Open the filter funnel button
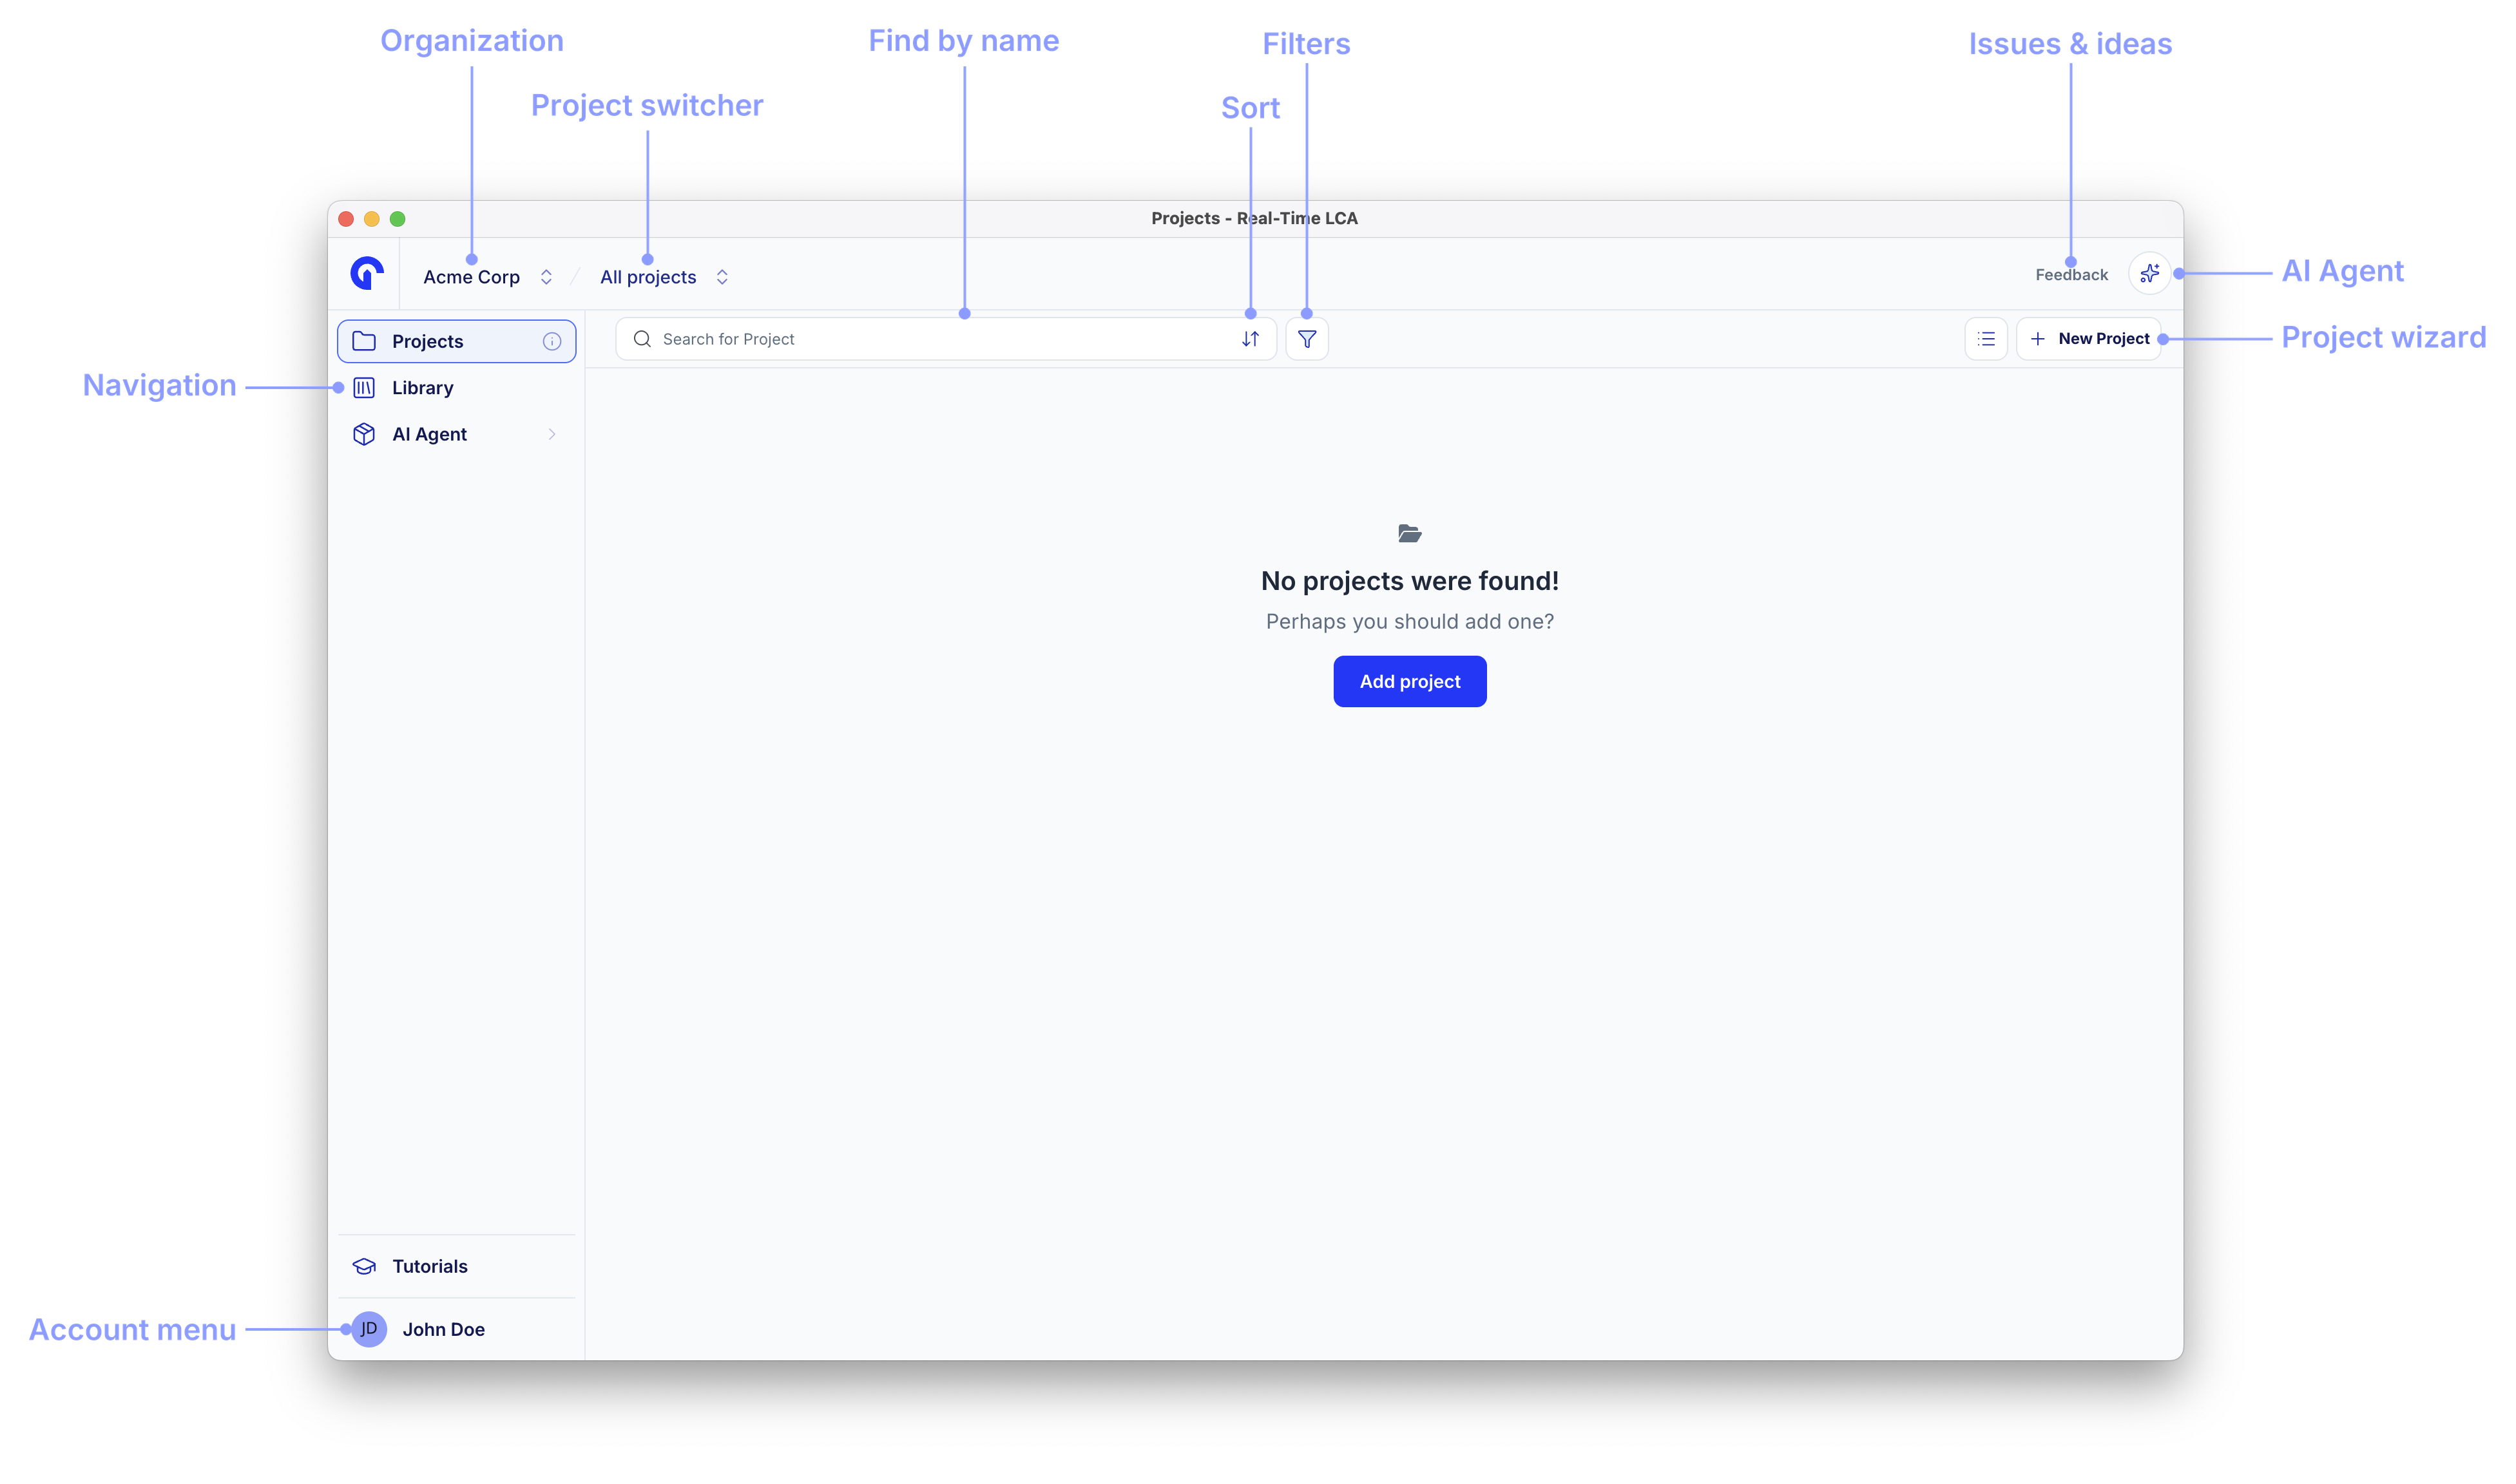 [1307, 339]
